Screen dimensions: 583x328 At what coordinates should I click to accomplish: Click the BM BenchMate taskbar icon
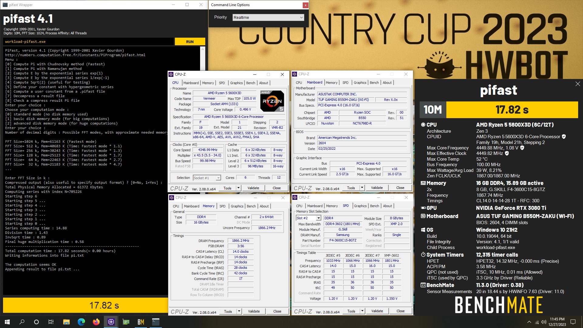pyautogui.click(x=141, y=322)
